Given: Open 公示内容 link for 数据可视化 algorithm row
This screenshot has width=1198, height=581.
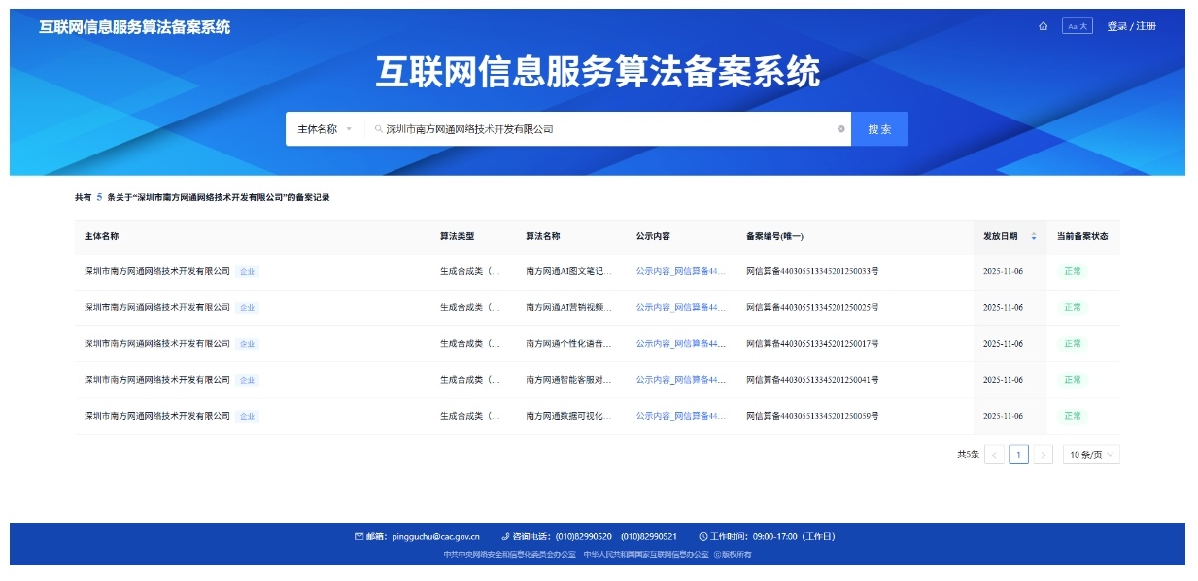Looking at the screenshot, I should (x=680, y=416).
